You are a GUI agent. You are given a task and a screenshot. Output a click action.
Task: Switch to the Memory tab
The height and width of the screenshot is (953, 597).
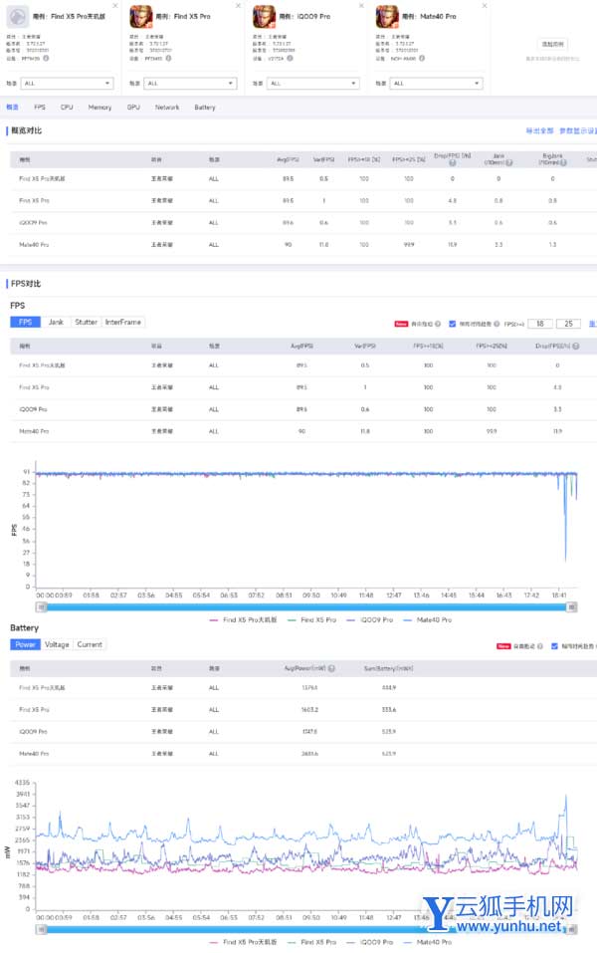pyautogui.click(x=99, y=108)
